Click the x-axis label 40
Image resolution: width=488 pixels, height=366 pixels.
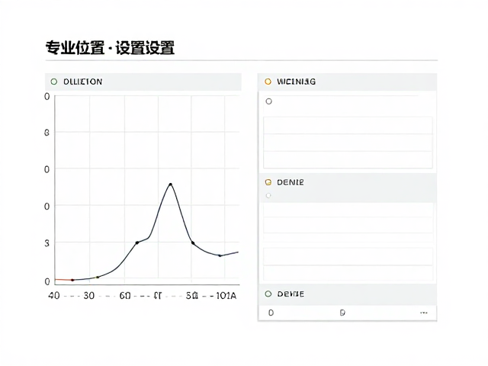click(54, 295)
